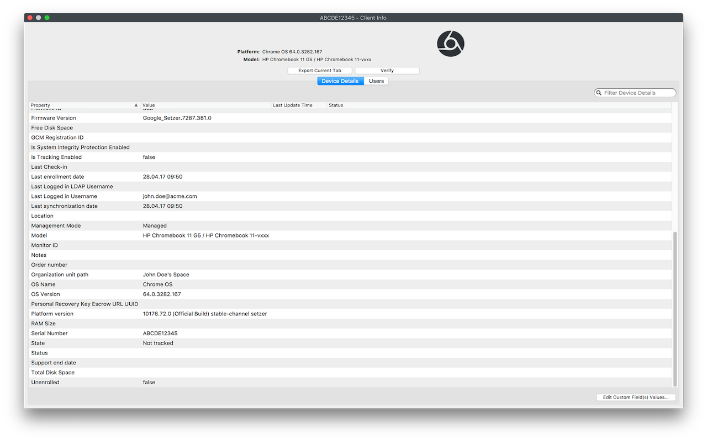The width and height of the screenshot is (707, 441).
Task: Select the State row
Action: coord(350,343)
